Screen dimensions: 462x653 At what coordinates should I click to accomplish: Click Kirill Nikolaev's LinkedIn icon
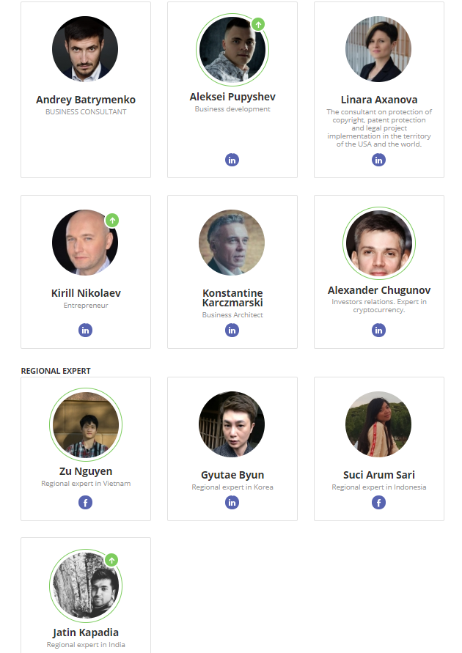(85, 331)
